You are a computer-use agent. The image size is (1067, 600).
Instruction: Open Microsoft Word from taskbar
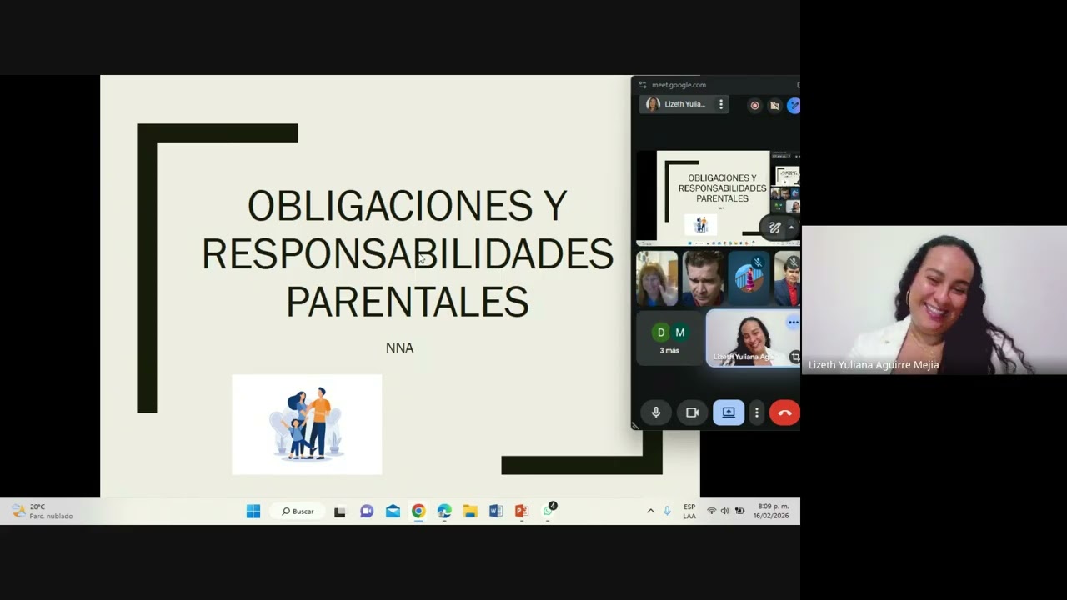496,511
